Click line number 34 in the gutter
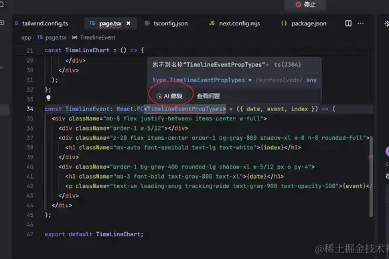This screenshot has width=389, height=259. coord(30,109)
